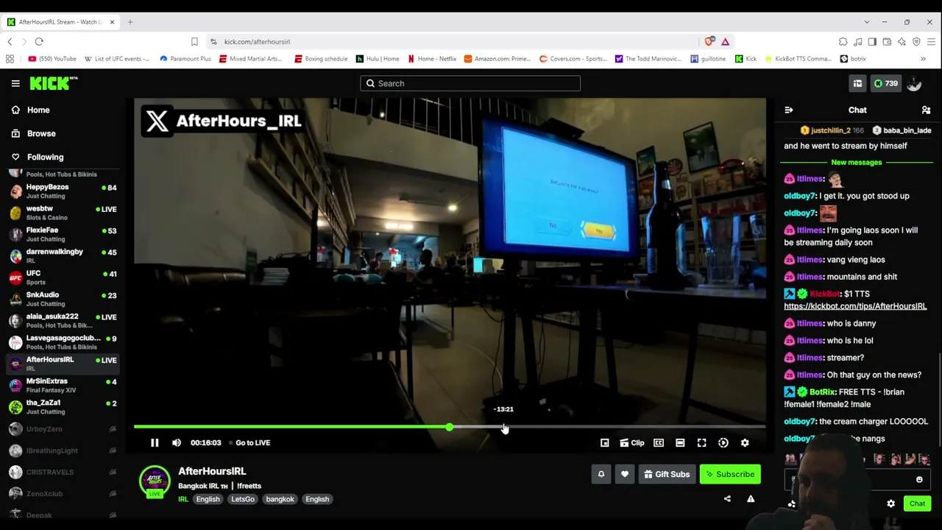
Task: Share the stream via share icon
Action: pos(727,499)
